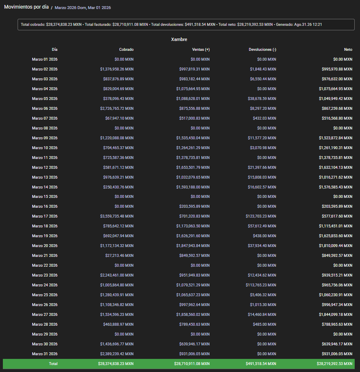Select the Marzo 31 2026 day cell
Screen dimensions: 360x372
[x=45, y=354]
